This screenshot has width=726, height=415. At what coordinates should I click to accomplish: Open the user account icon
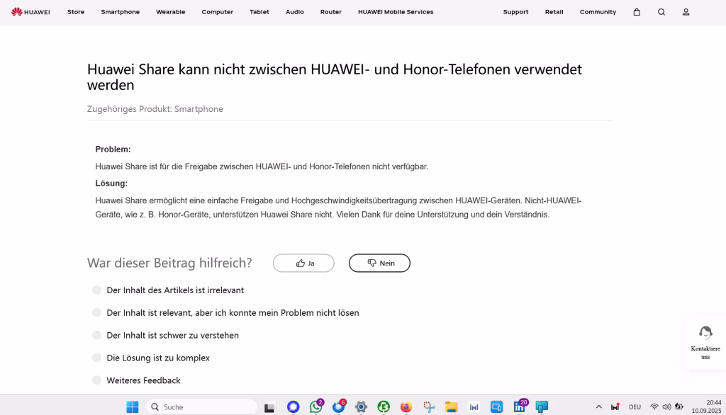[x=686, y=12]
